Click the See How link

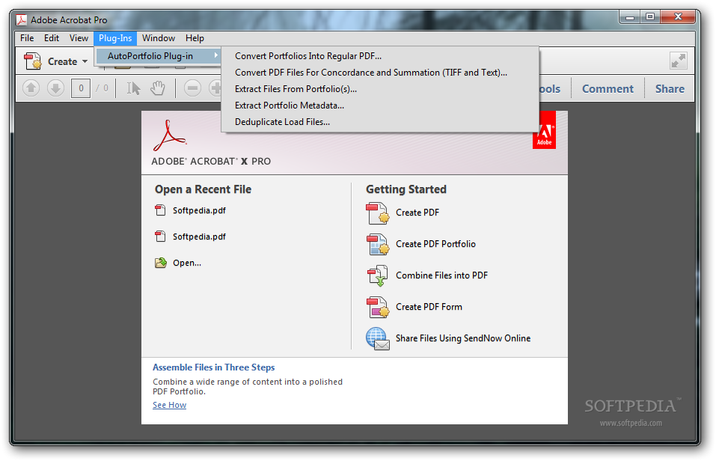(x=169, y=405)
